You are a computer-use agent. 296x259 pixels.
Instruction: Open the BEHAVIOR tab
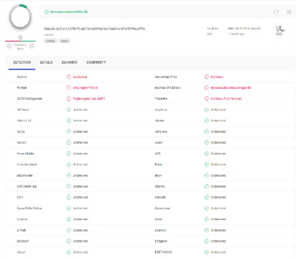tap(69, 63)
